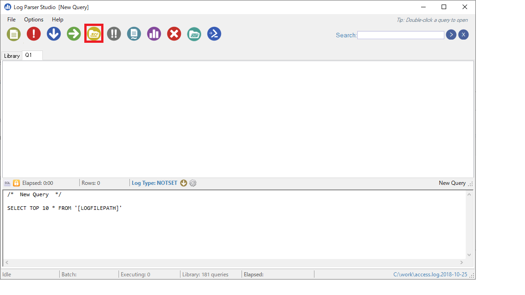
Task: Click the blue PowerShell prompt icon
Action: [214, 34]
